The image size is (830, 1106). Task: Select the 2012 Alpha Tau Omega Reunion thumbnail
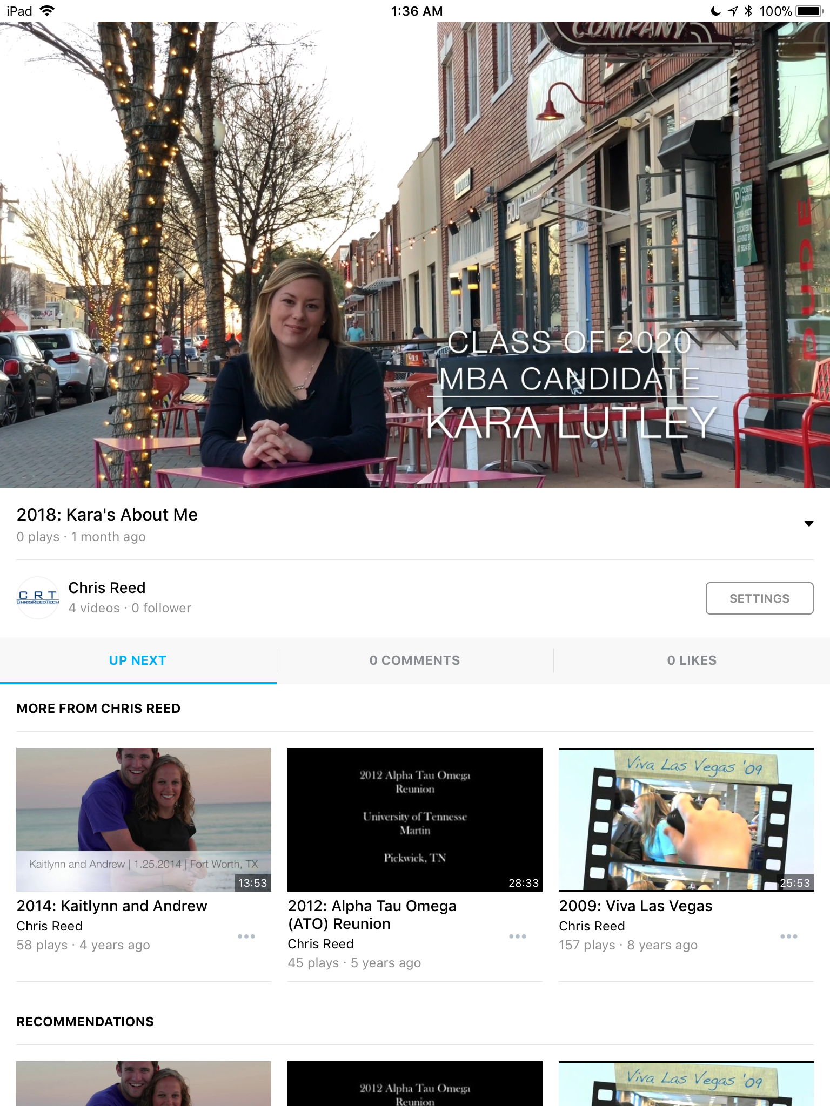tap(414, 819)
